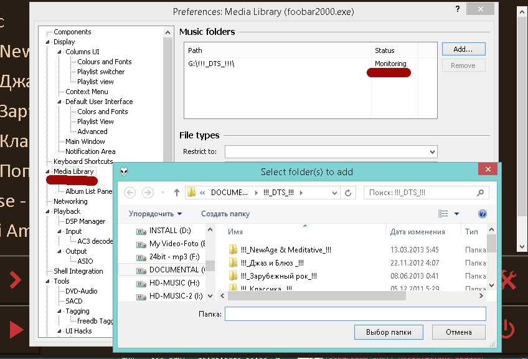528x359 pixels.
Task: Close the Select folder(s) to add dialog
Action: 488,170
